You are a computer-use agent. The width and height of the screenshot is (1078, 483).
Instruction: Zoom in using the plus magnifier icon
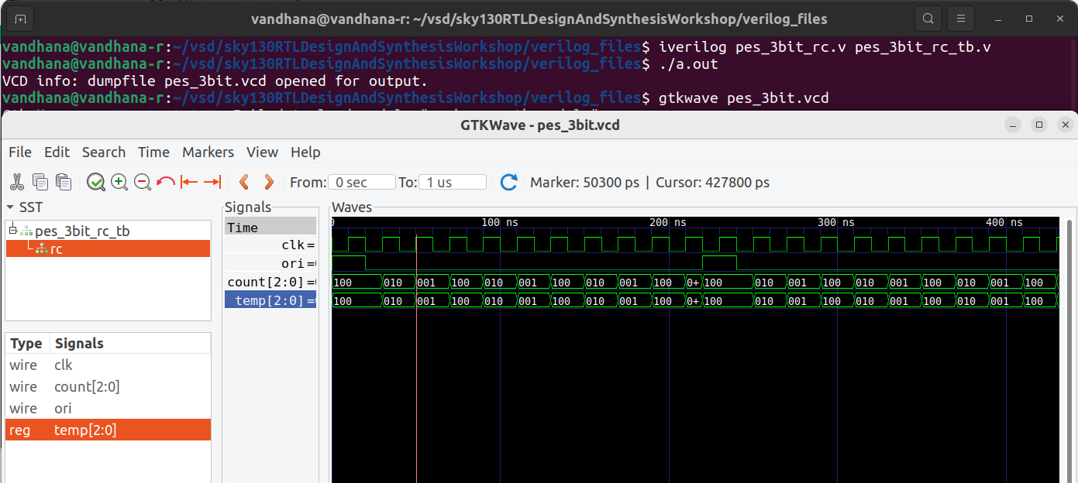[x=118, y=182]
